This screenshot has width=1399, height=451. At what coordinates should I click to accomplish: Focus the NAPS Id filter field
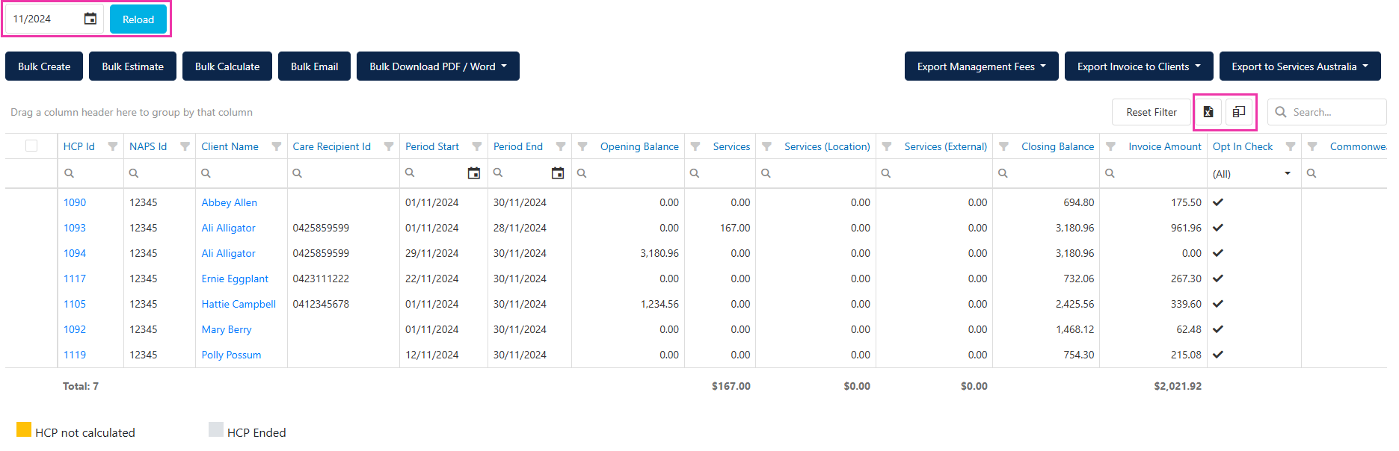160,173
